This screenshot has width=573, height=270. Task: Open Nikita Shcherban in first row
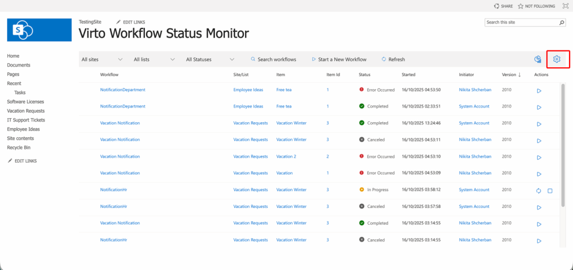point(475,90)
